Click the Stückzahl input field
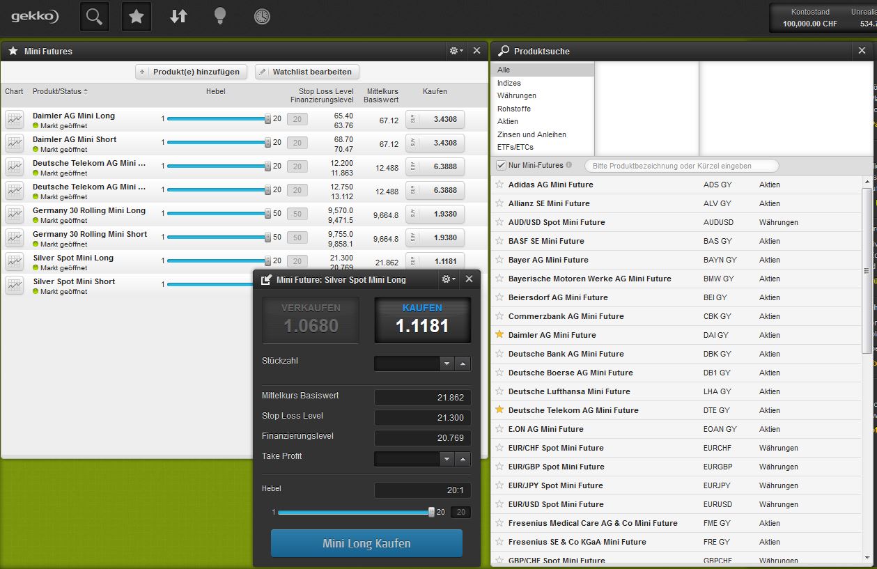877x569 pixels. tap(407, 364)
